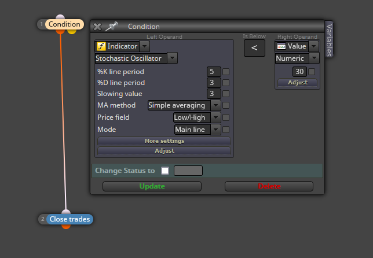Open the Variables side tab
373x258 pixels.
(329, 40)
